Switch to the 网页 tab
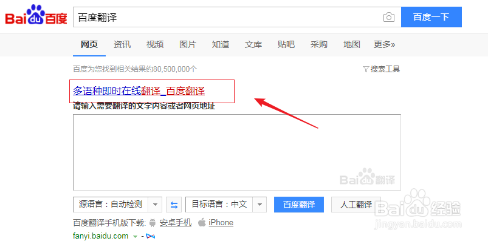Image resolution: width=488 pixels, height=241 pixels. tap(89, 44)
